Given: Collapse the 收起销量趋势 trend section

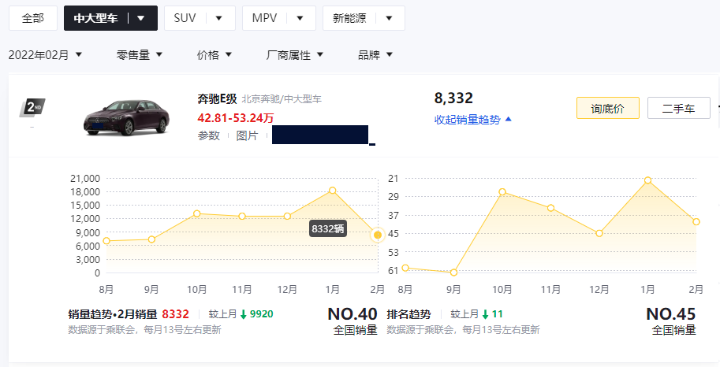Looking at the screenshot, I should tap(473, 120).
